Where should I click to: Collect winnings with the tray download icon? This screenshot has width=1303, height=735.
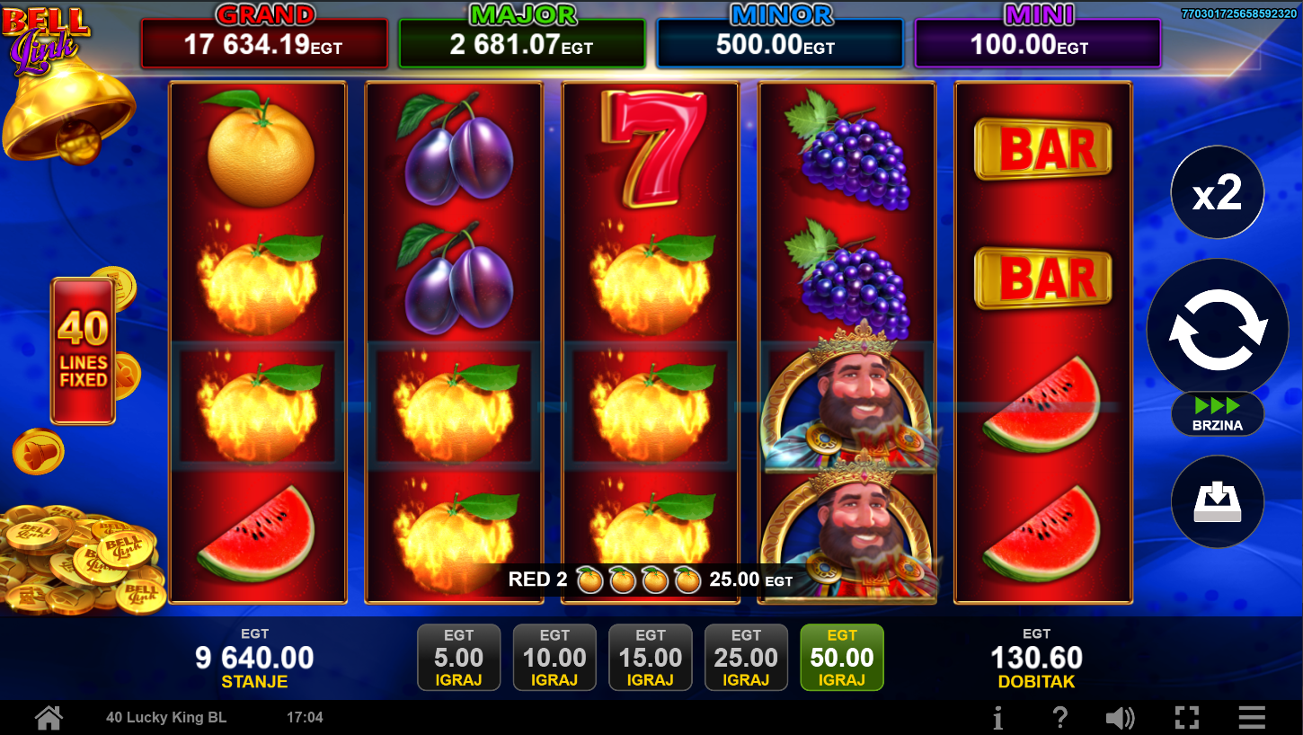[1217, 501]
